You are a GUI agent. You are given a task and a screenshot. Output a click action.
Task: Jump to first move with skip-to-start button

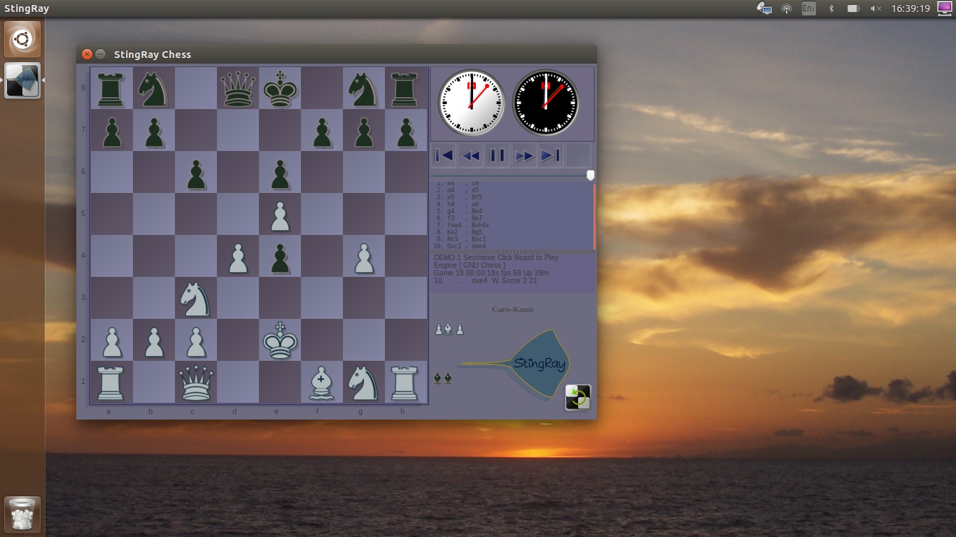(444, 155)
